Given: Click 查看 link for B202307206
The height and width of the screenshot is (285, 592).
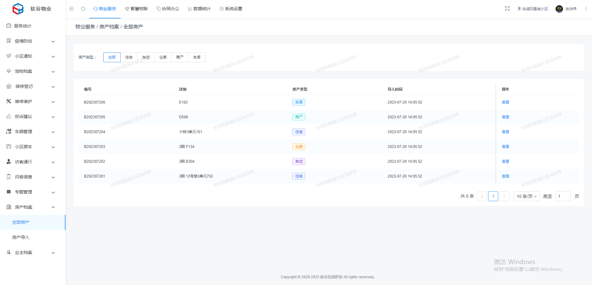Looking at the screenshot, I should tap(505, 102).
